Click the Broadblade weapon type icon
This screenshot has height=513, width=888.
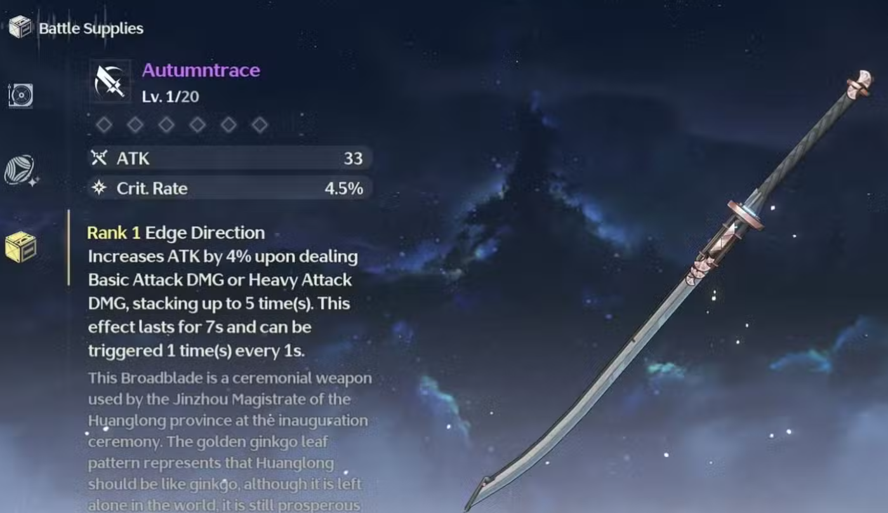pos(110,82)
